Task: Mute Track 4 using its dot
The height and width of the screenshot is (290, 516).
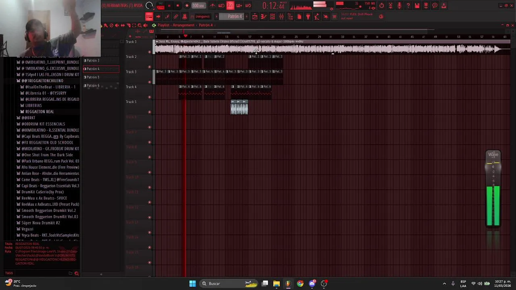Action: (150, 97)
